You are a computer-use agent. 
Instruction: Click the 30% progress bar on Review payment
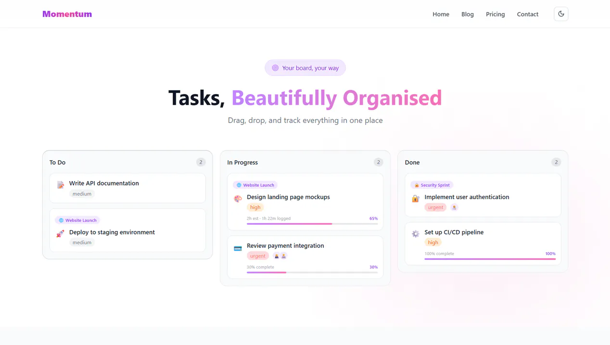point(312,272)
